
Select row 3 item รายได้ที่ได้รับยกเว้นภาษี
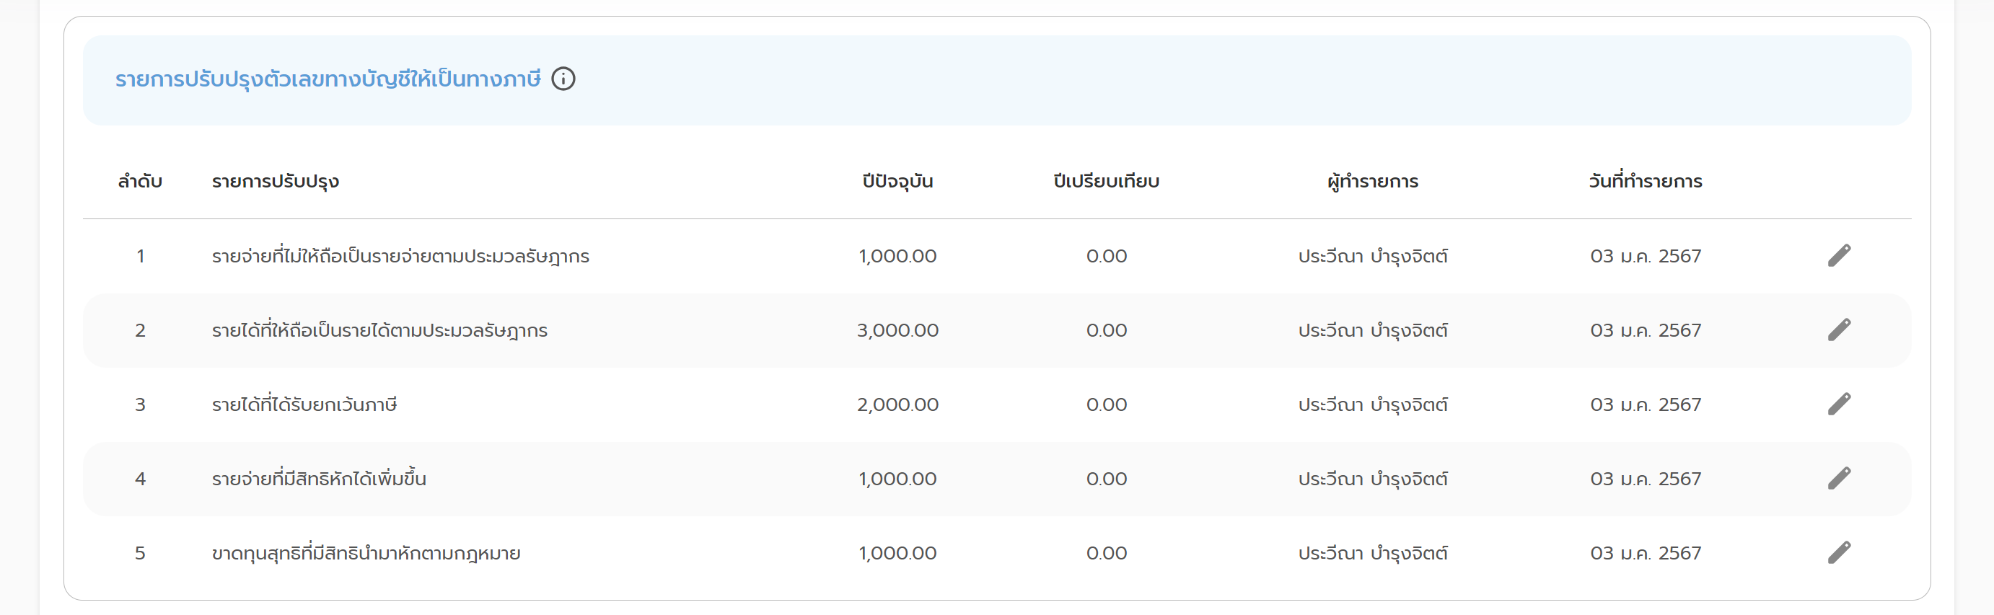point(304,404)
